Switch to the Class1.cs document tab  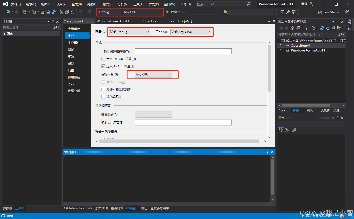click(x=149, y=21)
